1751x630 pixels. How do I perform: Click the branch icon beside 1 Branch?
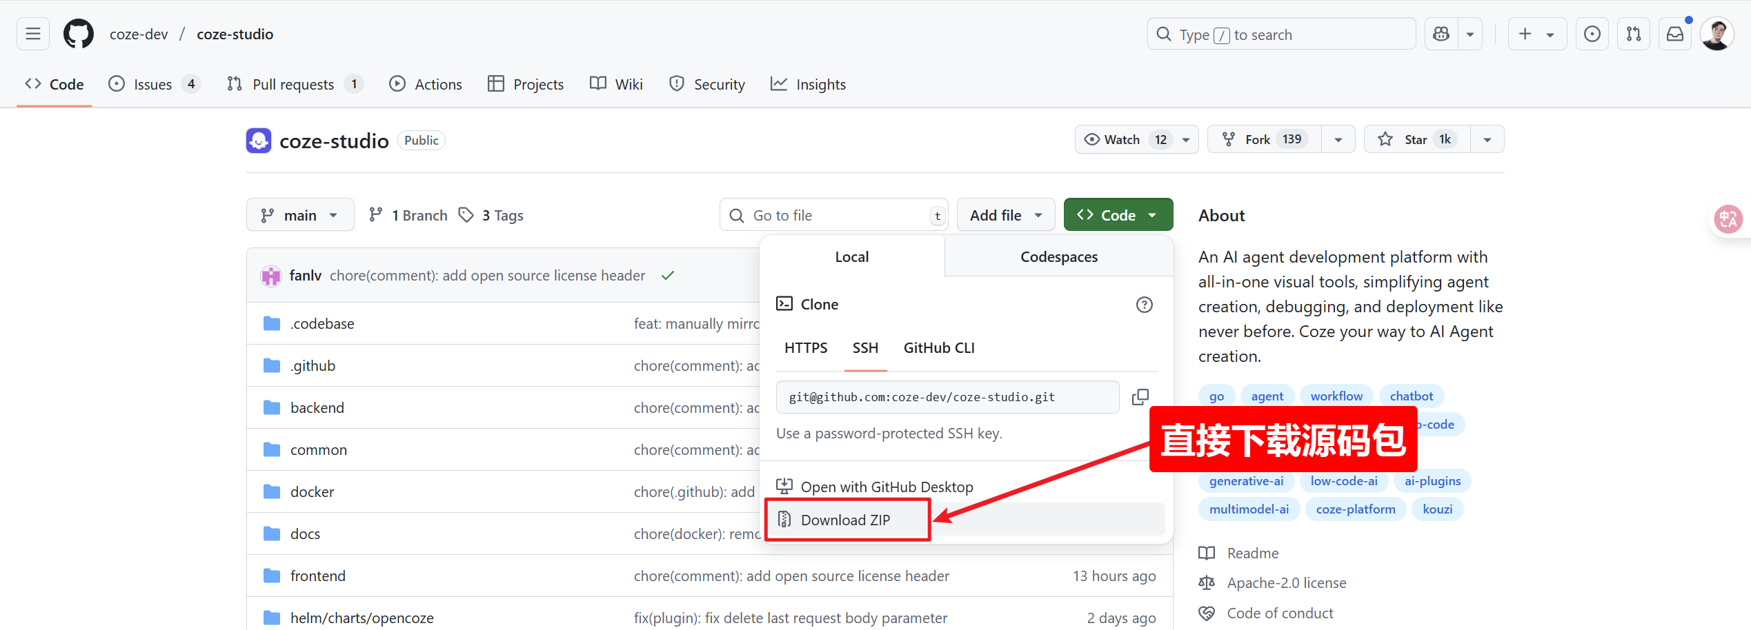click(375, 215)
